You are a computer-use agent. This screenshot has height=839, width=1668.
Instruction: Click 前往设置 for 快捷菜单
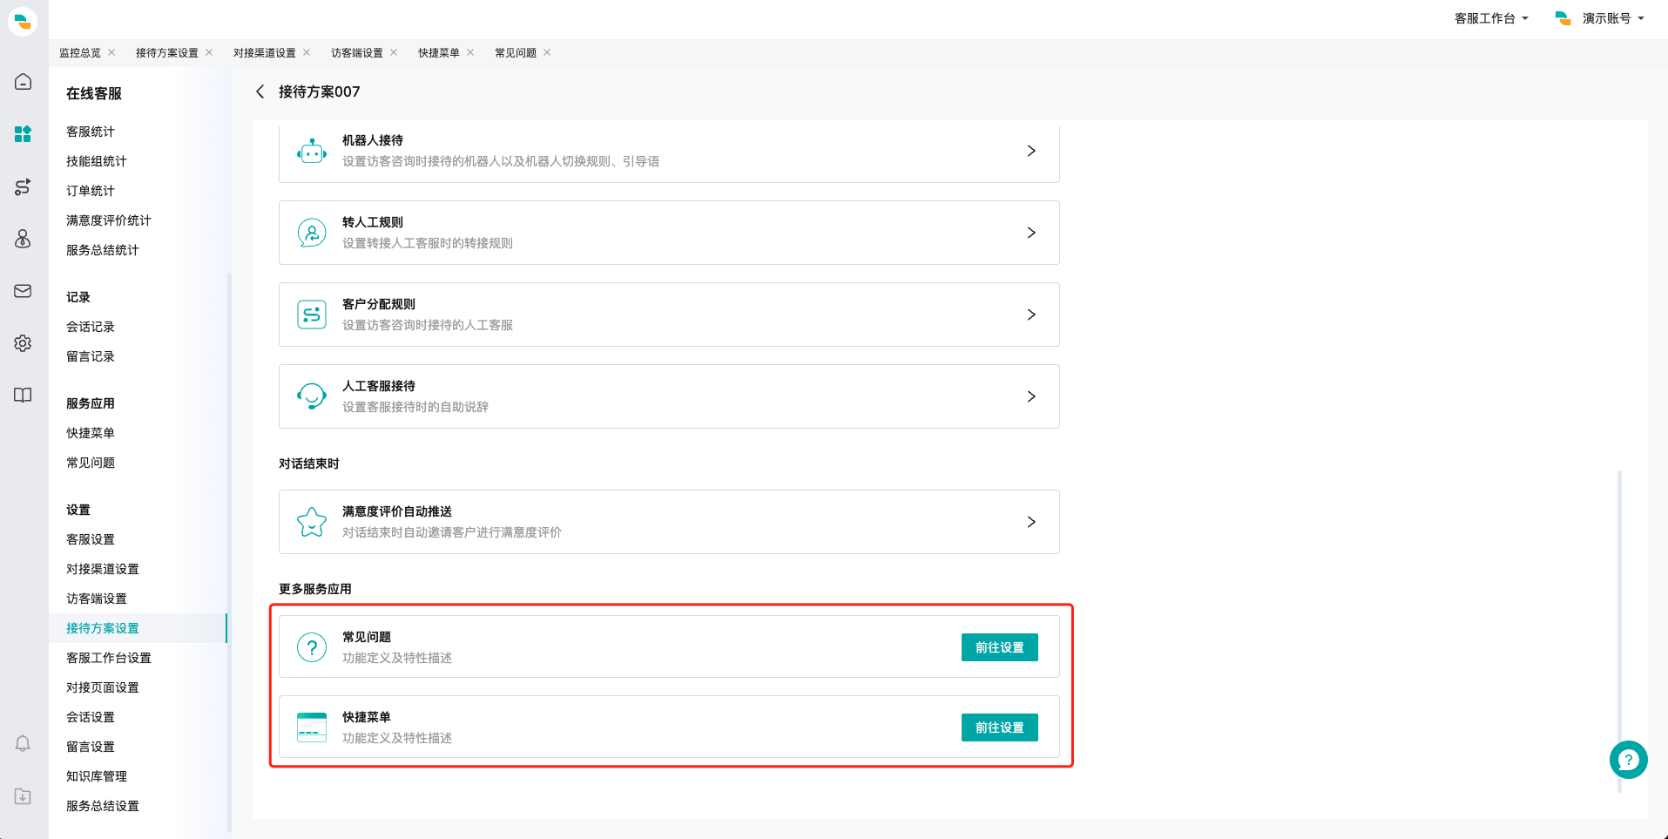(999, 727)
